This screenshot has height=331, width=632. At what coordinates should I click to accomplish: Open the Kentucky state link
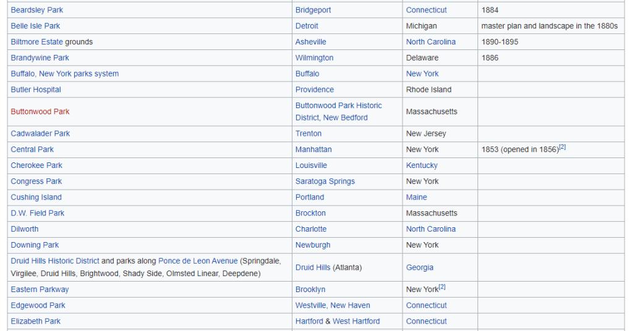[x=421, y=165]
